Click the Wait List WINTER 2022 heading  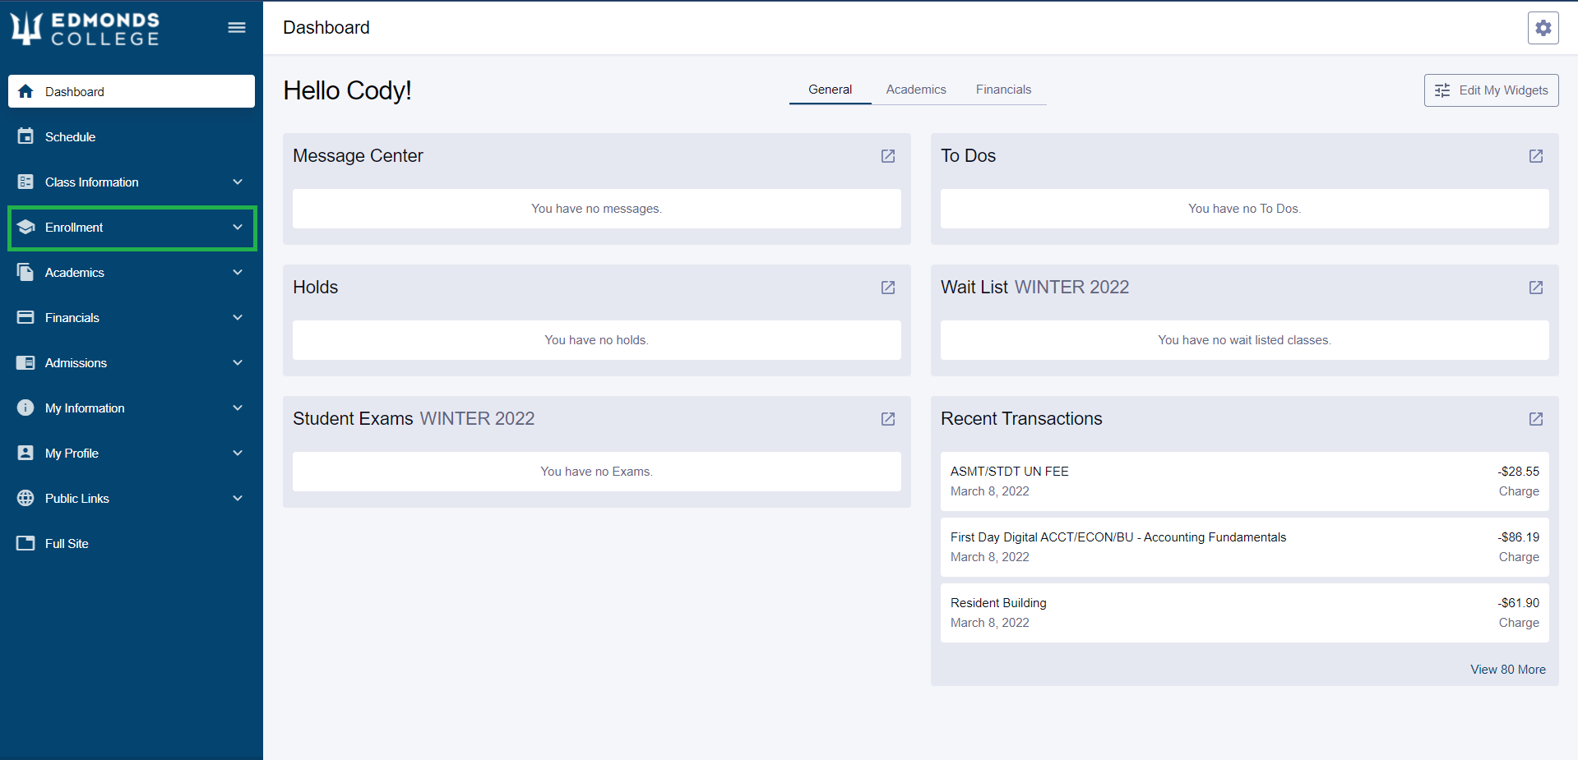coord(1034,288)
